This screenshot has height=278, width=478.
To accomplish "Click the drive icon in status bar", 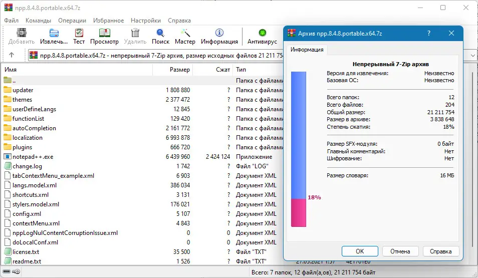I will click(7, 271).
